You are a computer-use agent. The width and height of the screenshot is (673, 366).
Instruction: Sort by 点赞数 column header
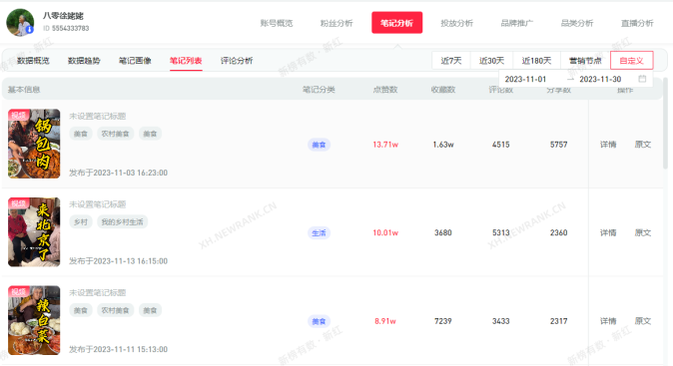tap(385, 90)
